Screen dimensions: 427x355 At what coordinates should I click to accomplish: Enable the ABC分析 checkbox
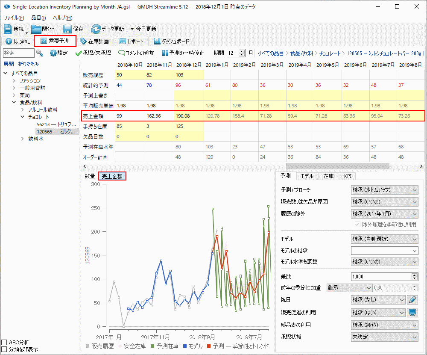4,342
